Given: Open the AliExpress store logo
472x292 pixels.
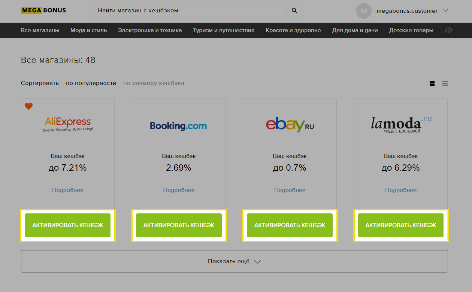Looking at the screenshot, I should click(68, 124).
